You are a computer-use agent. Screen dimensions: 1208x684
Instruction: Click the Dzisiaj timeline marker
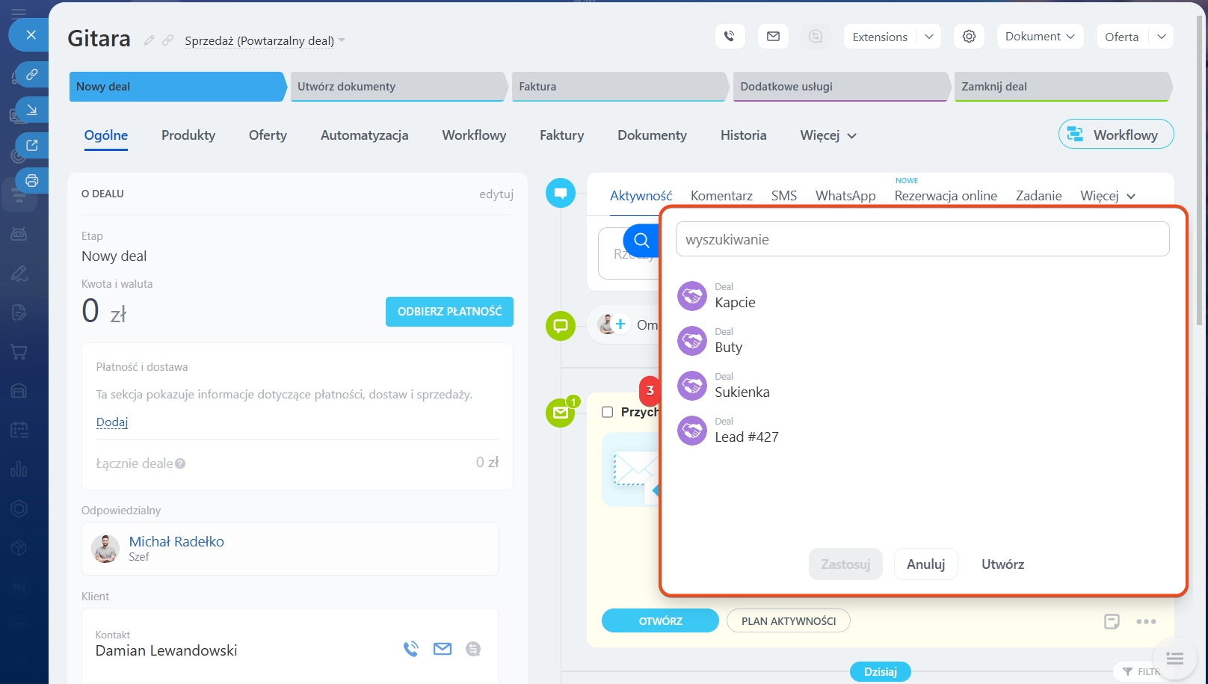click(x=880, y=671)
